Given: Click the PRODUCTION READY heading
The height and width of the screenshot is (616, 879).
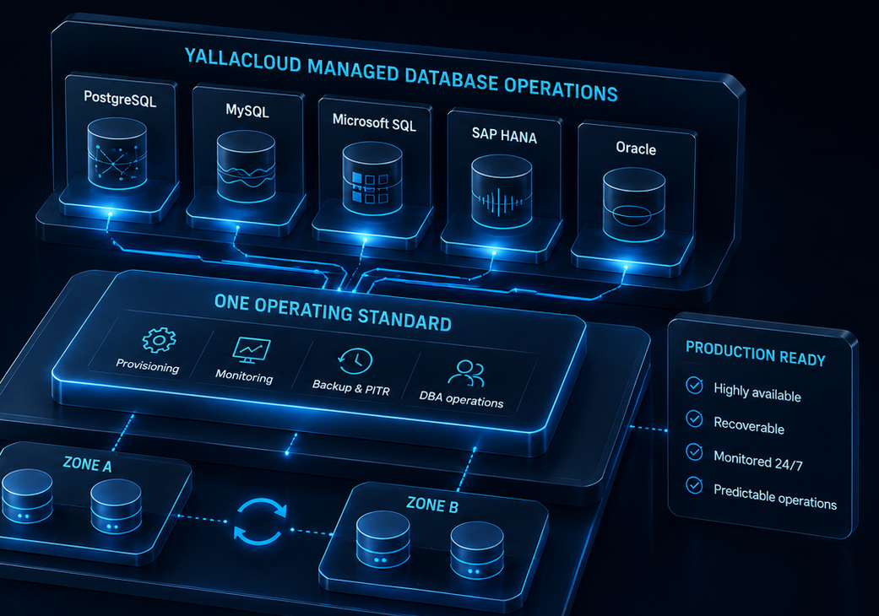Looking at the screenshot, I should click(x=756, y=354).
